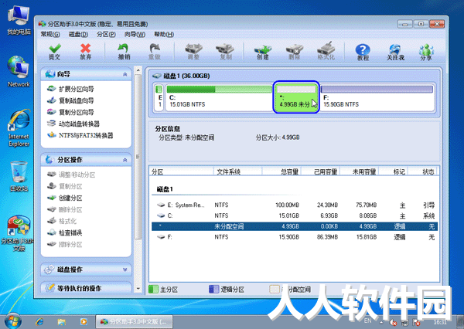Click the 分区助手3.0中文版 taskbar button
464x329 pixels.
pos(134,321)
